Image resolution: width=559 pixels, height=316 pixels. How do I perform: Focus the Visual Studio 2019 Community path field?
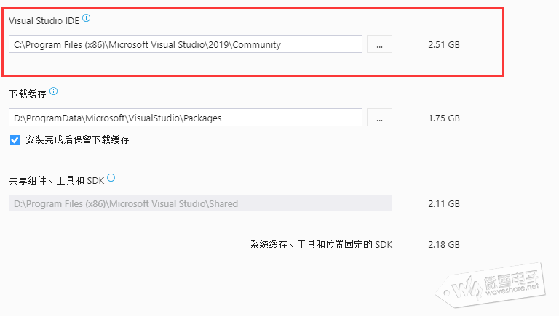click(186, 44)
